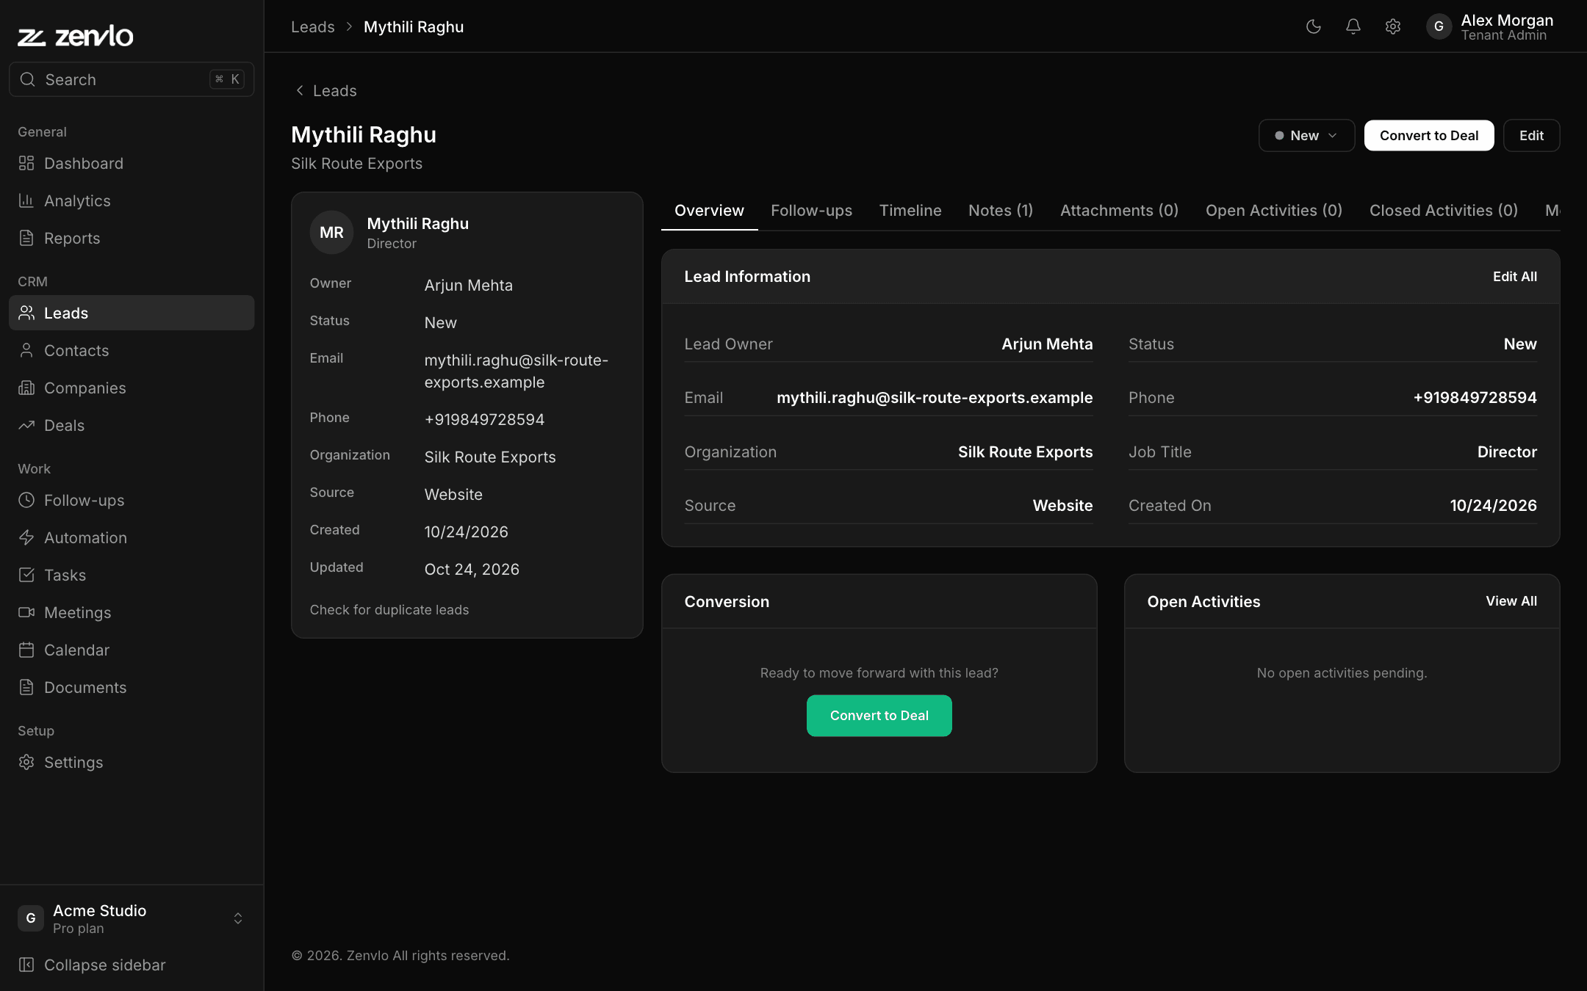
Task: Select the Closed Activities (0) tab
Action: point(1443,210)
